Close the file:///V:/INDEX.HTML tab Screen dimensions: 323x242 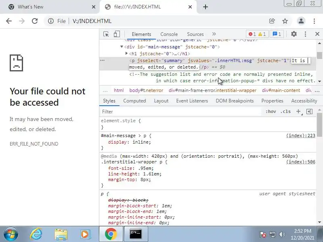(190, 7)
